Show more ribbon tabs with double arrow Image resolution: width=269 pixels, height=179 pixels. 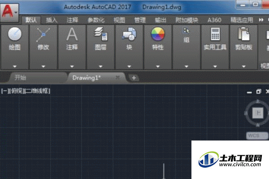(x=261, y=20)
